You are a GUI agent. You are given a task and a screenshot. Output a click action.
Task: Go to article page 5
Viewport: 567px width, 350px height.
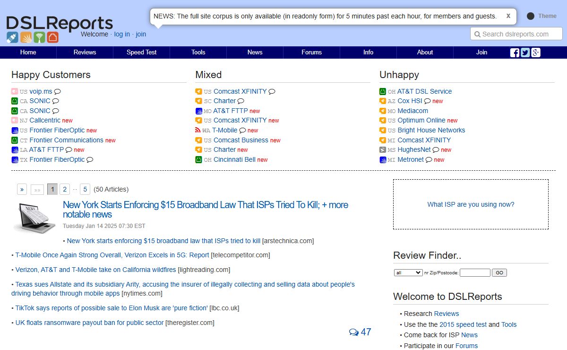(85, 189)
